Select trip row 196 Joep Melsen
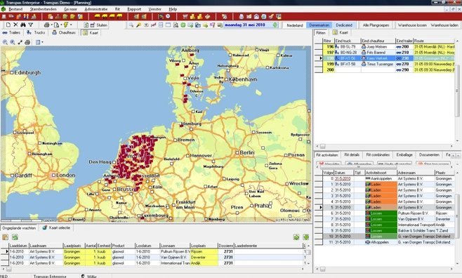 point(385,46)
